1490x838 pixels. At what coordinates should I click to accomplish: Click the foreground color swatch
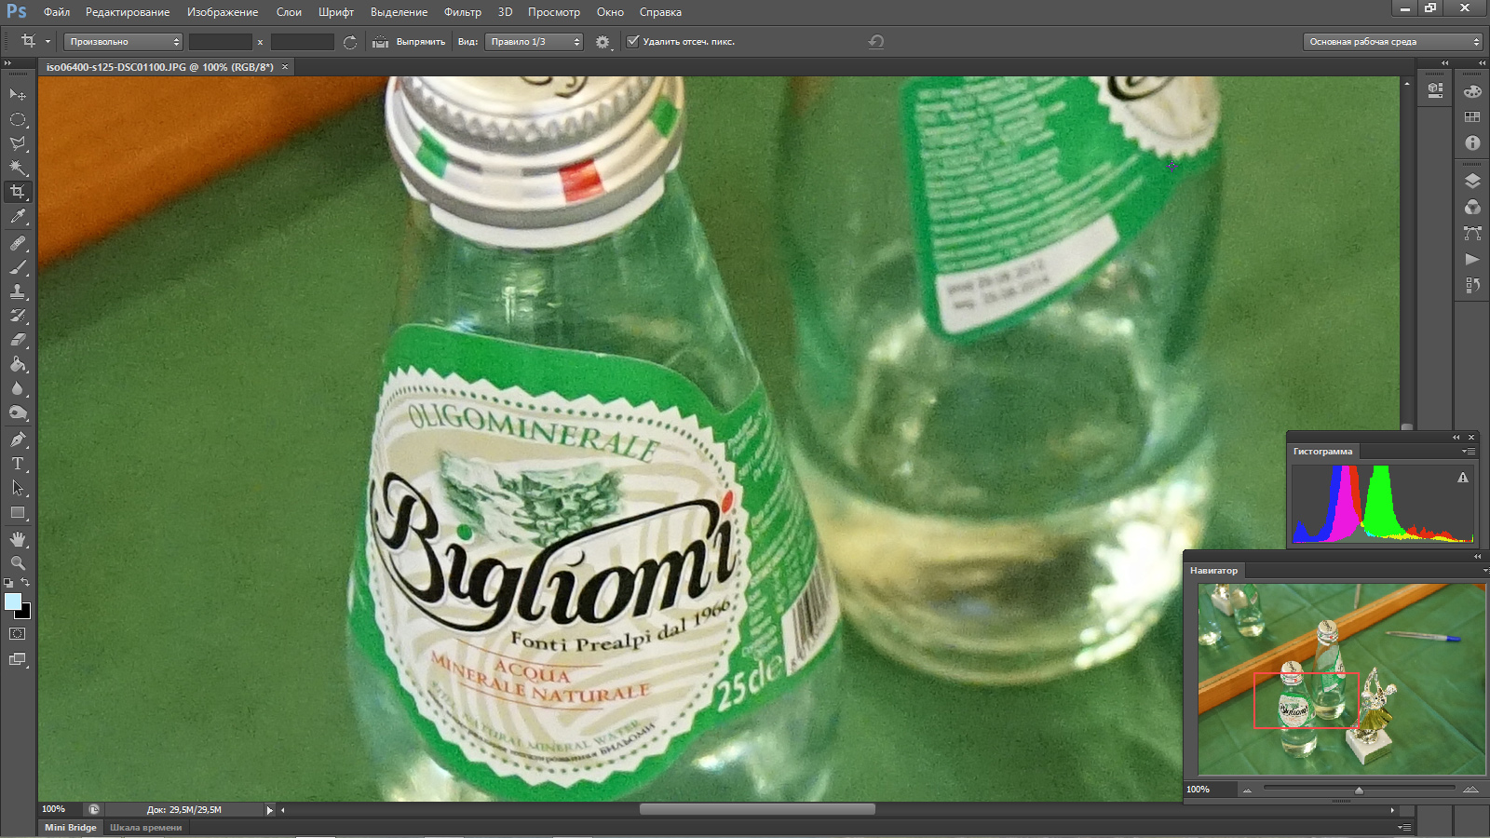tap(12, 601)
